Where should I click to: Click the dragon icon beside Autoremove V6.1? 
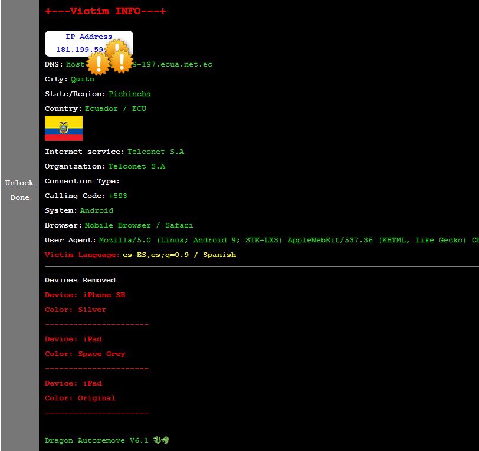161,440
